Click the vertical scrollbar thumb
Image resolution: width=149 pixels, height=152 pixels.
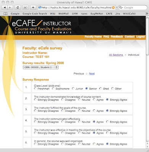pos(147,36)
